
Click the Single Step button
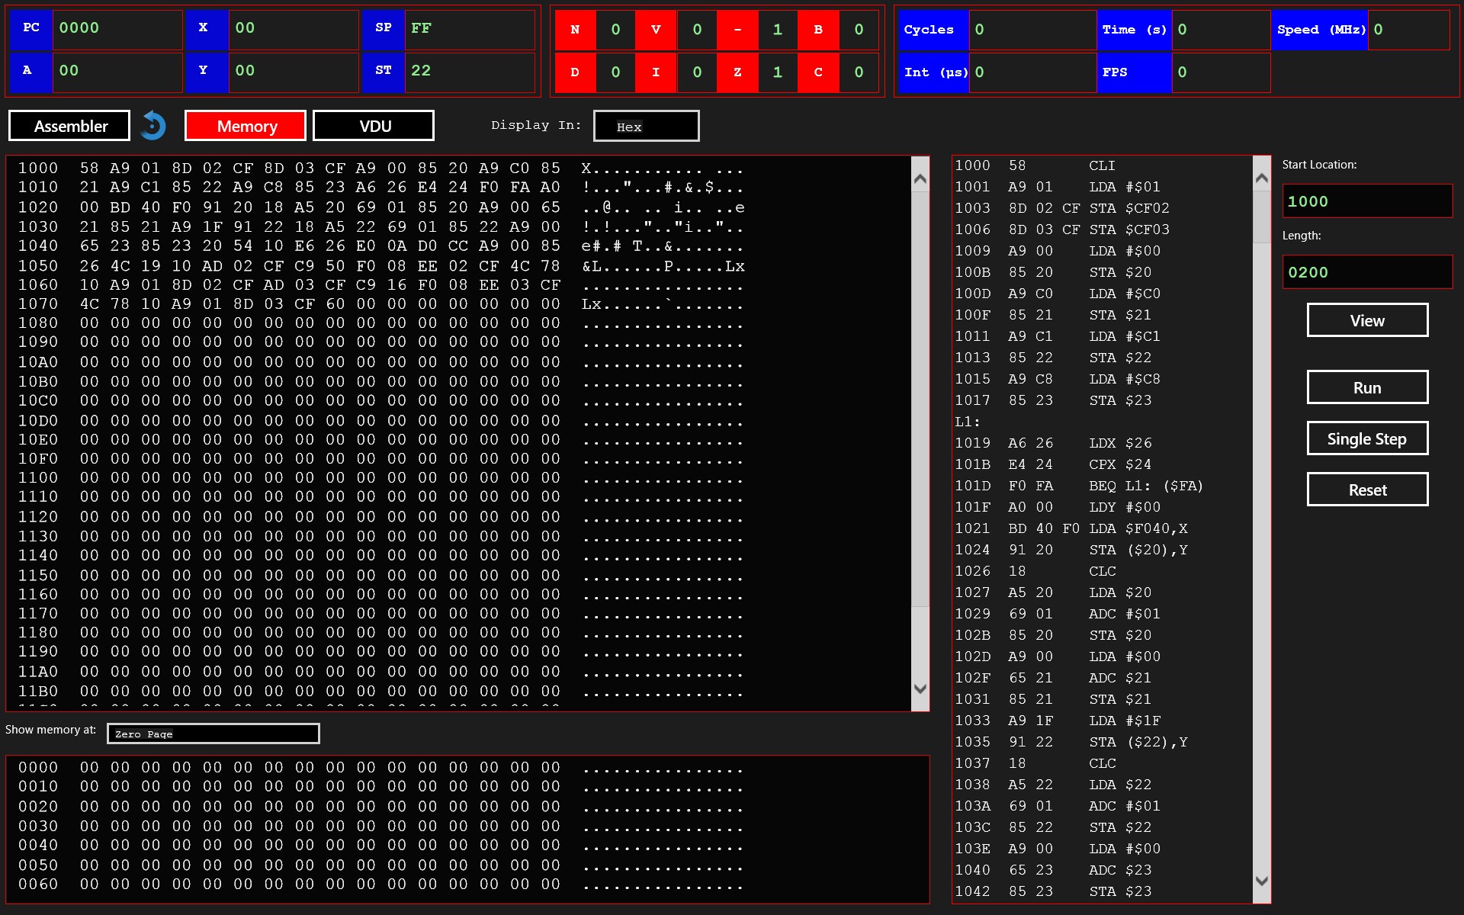tap(1366, 438)
